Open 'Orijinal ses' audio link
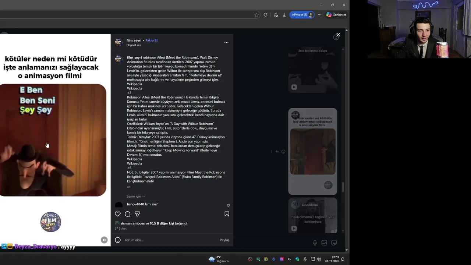This screenshot has width=471, height=265. (x=134, y=45)
